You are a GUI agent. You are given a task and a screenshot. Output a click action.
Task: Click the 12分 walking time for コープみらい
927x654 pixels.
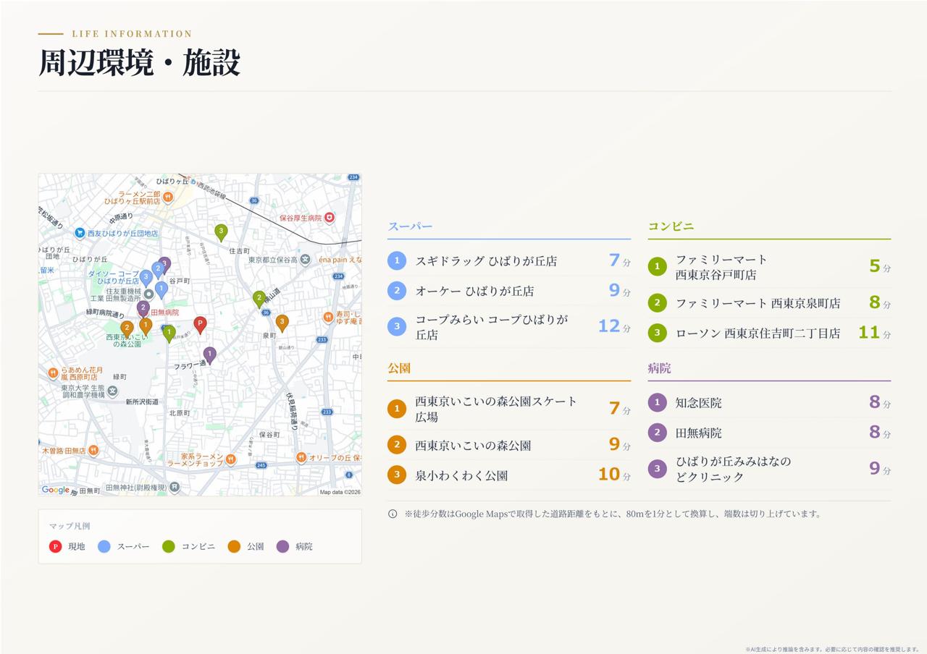point(614,326)
